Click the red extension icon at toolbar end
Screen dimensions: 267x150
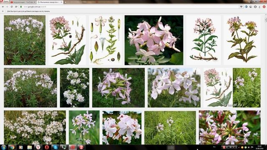pos(264,7)
